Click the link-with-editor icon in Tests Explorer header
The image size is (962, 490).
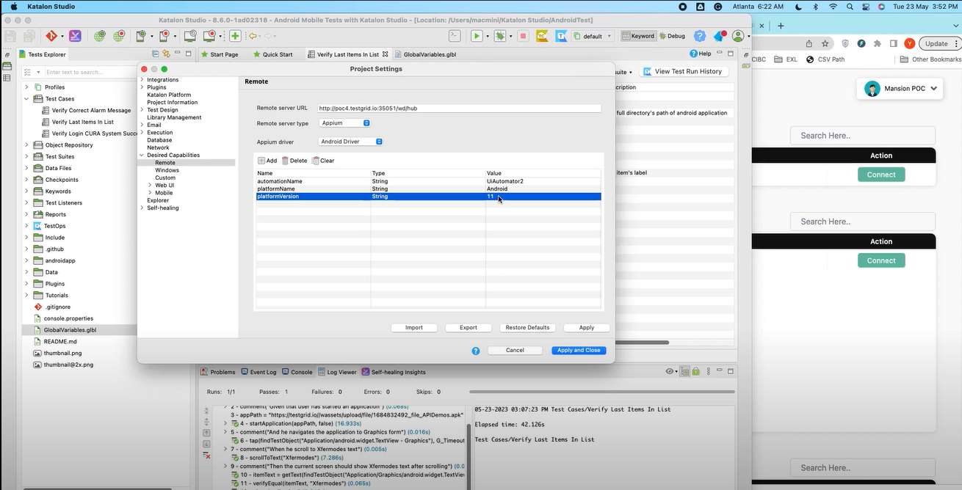click(x=167, y=54)
